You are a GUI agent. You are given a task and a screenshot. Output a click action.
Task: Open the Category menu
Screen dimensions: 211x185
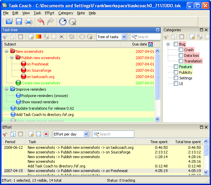(65, 13)
